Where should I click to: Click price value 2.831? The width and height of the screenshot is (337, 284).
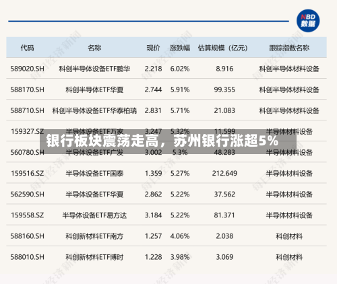[x=153, y=110]
